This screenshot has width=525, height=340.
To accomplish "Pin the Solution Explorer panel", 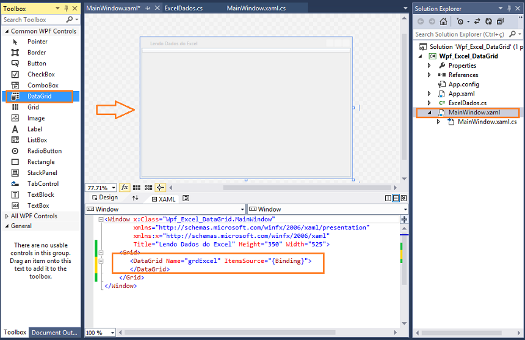I will 509,9.
